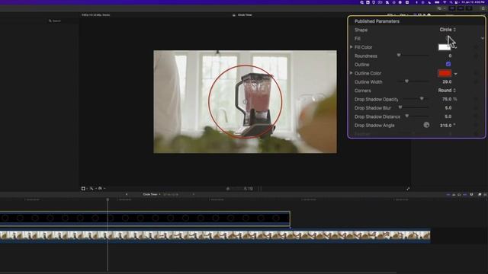488x274 pixels.
Task: Expand the Outline Color disclosure triangle
Action: pyautogui.click(x=352, y=73)
